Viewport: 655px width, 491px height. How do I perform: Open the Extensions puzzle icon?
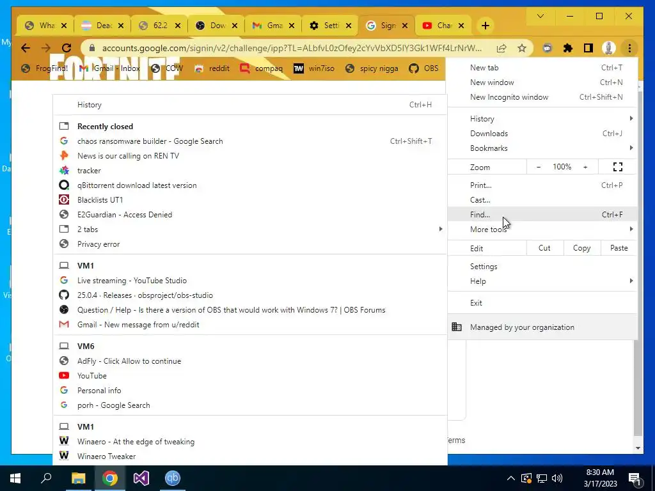(x=568, y=48)
